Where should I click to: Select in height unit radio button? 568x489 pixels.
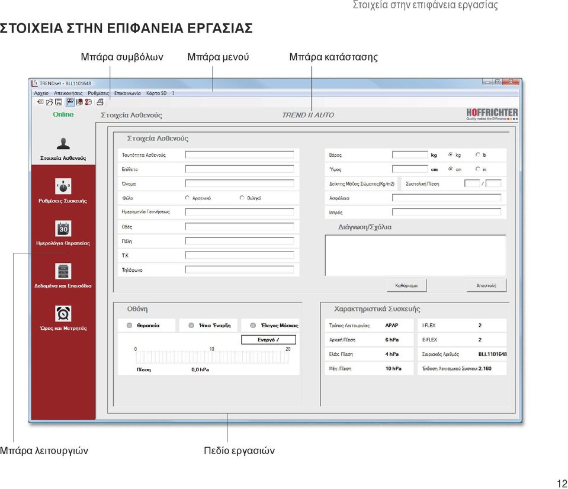point(478,169)
